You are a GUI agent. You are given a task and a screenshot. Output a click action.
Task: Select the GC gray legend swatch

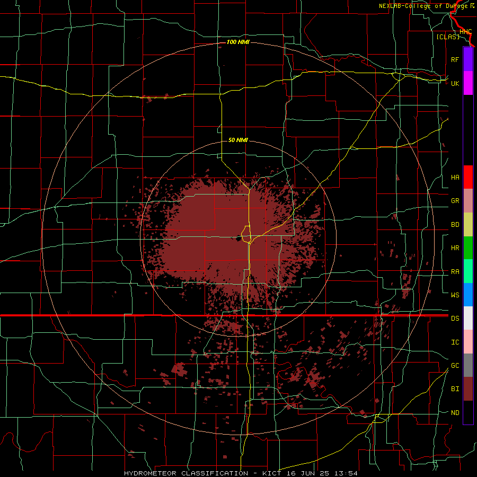(x=468, y=365)
